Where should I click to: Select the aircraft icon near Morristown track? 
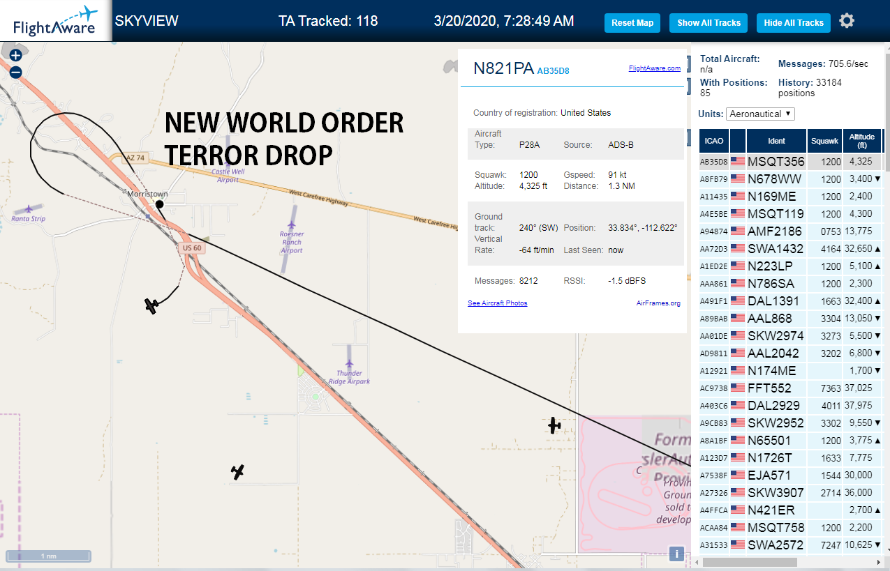click(x=151, y=305)
